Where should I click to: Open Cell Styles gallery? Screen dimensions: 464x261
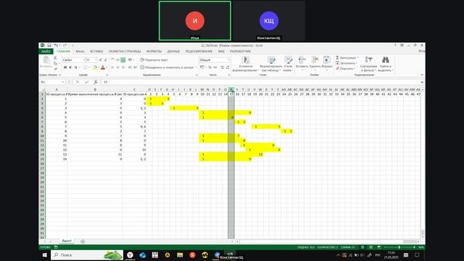[x=289, y=65]
